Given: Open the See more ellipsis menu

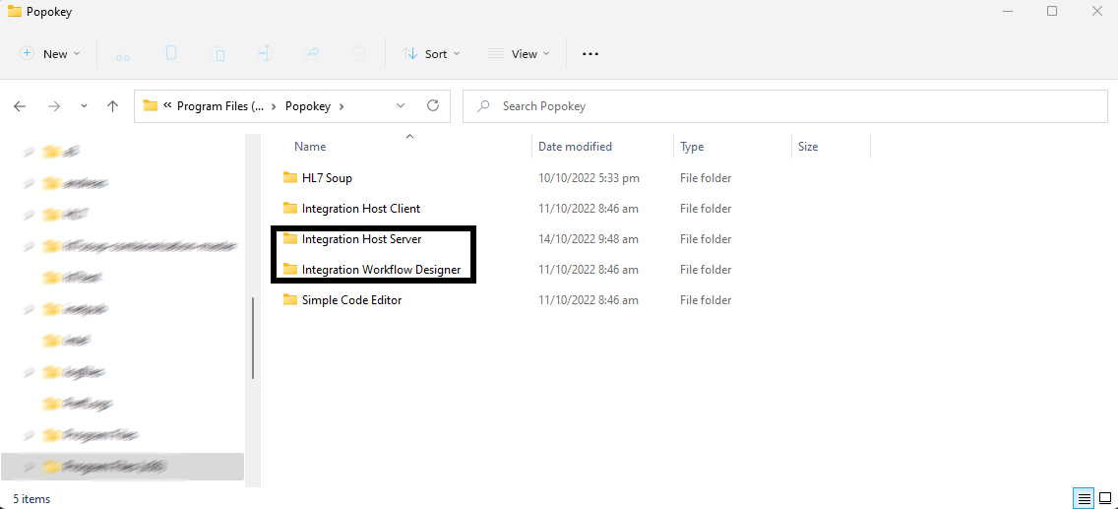Looking at the screenshot, I should tap(590, 53).
